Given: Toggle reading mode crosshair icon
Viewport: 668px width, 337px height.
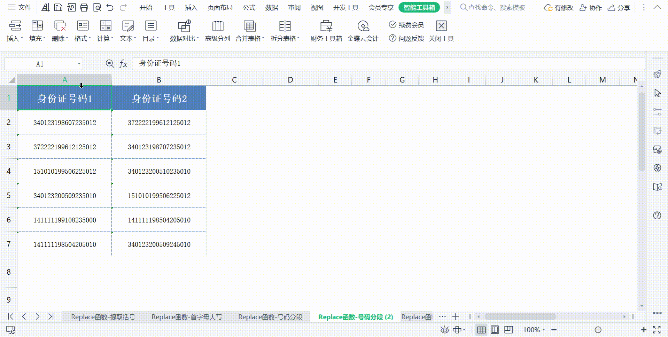Looking at the screenshot, I should [457, 330].
